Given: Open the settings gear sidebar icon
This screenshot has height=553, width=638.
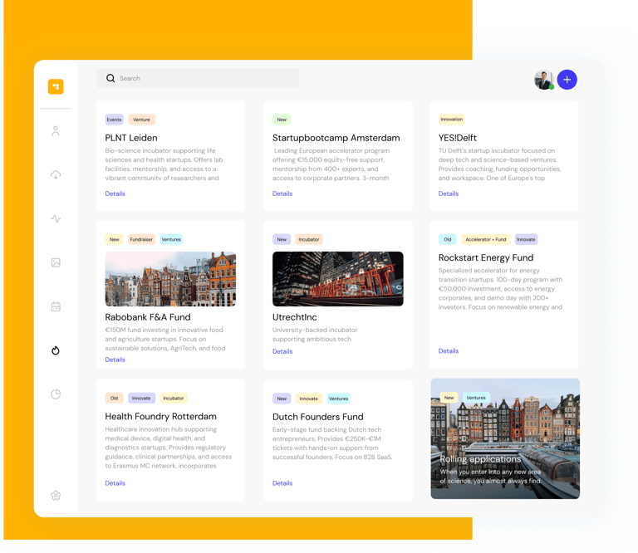Looking at the screenshot, I should 56,495.
